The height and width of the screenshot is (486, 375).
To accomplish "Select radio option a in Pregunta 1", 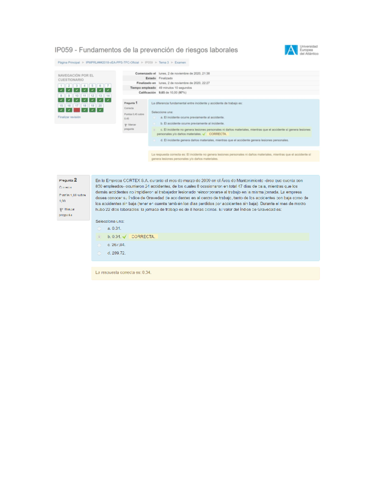I will click(x=154, y=118).
